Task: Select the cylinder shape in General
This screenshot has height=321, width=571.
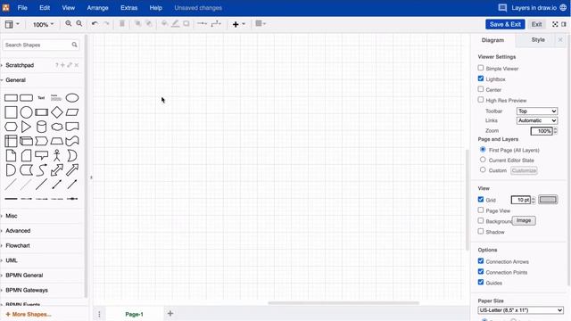Action: click(x=42, y=127)
